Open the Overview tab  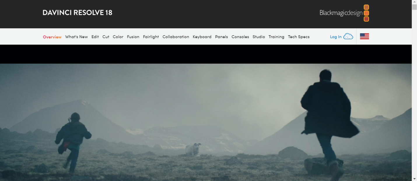52,37
